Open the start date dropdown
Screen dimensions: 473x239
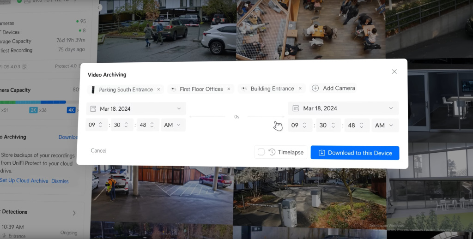point(179,109)
